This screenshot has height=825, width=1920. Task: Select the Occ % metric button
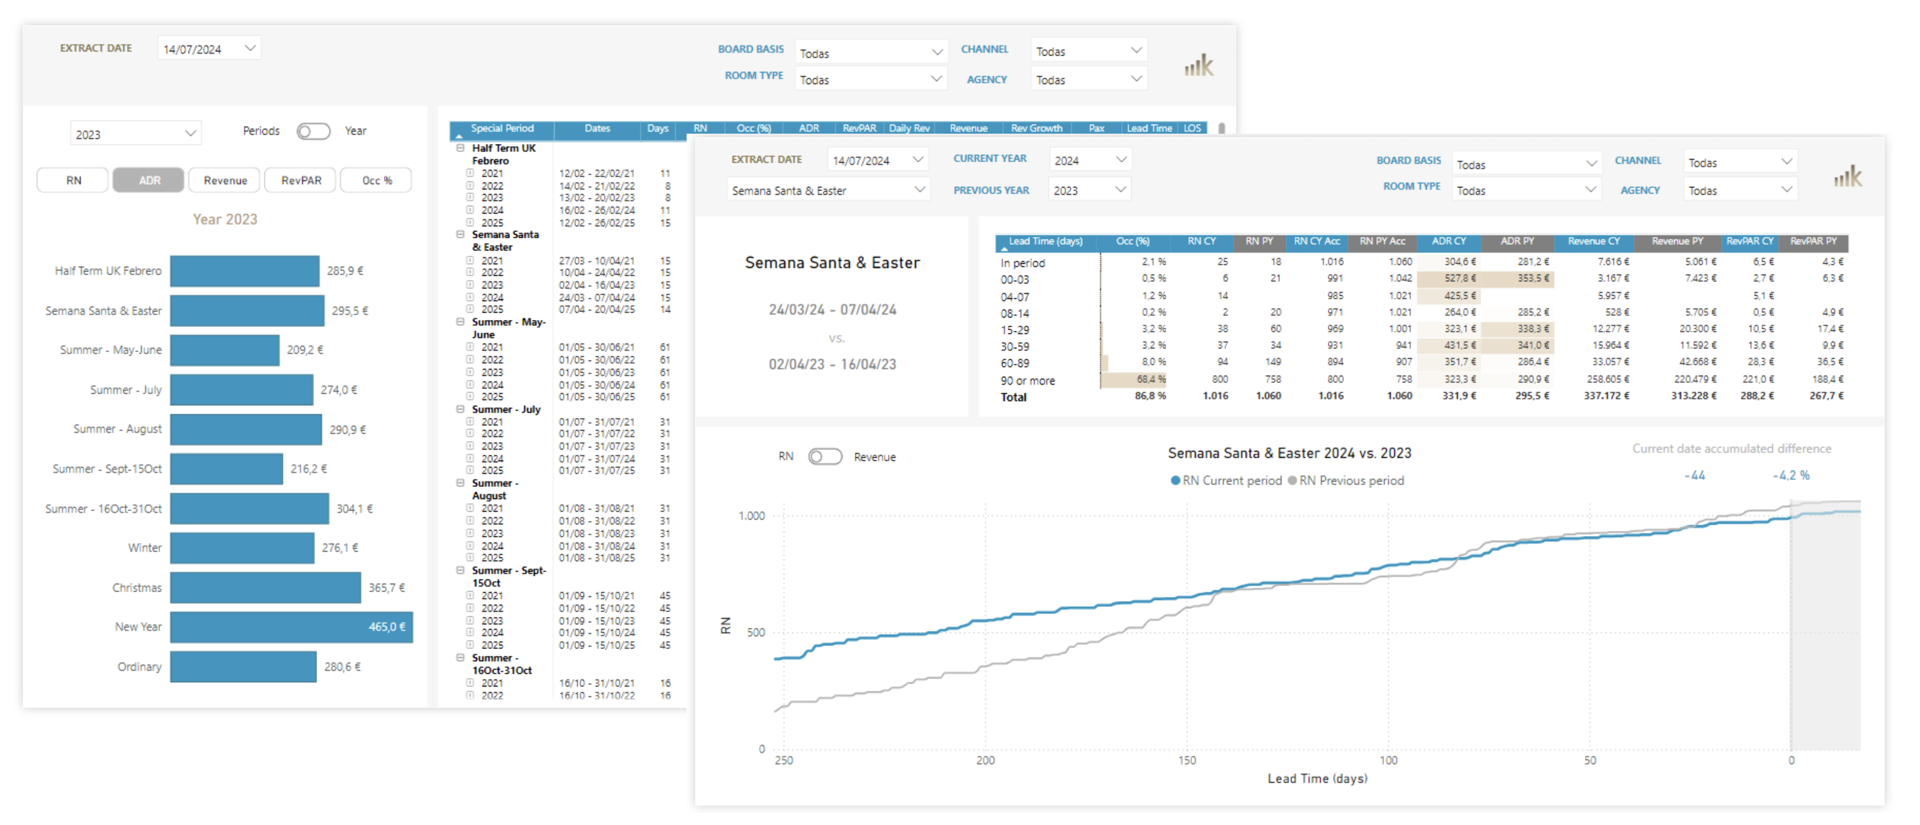pyautogui.click(x=376, y=180)
